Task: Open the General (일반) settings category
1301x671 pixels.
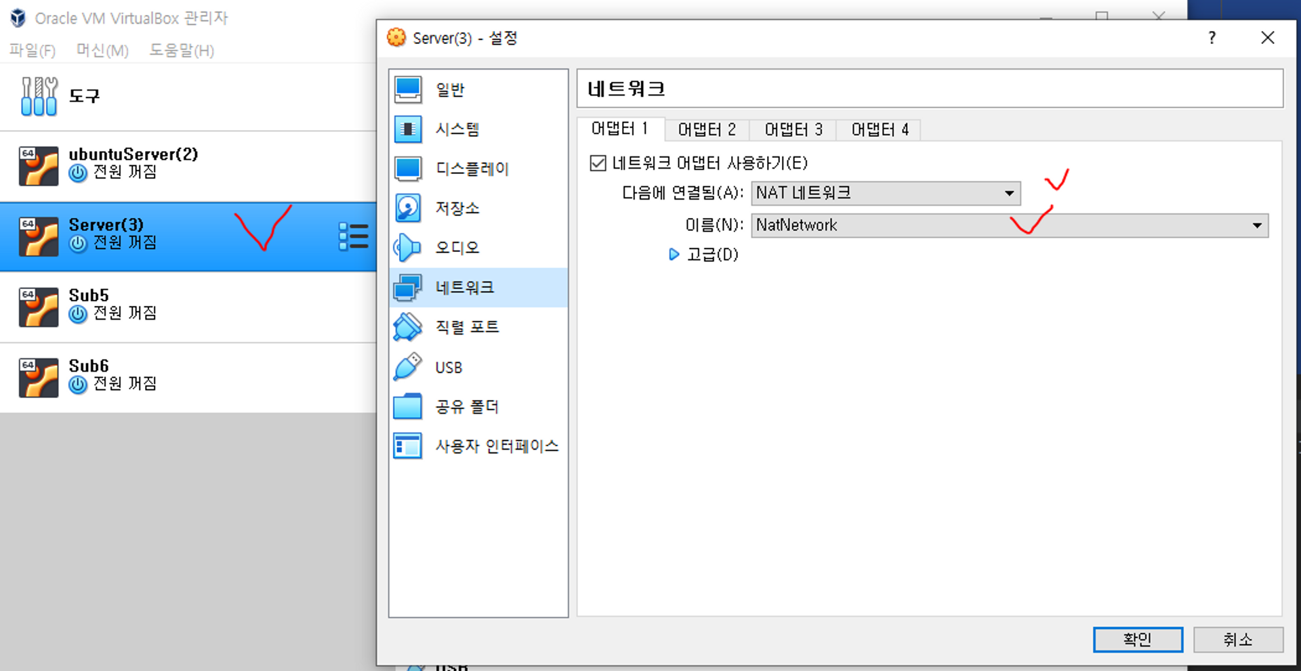Action: pos(478,89)
